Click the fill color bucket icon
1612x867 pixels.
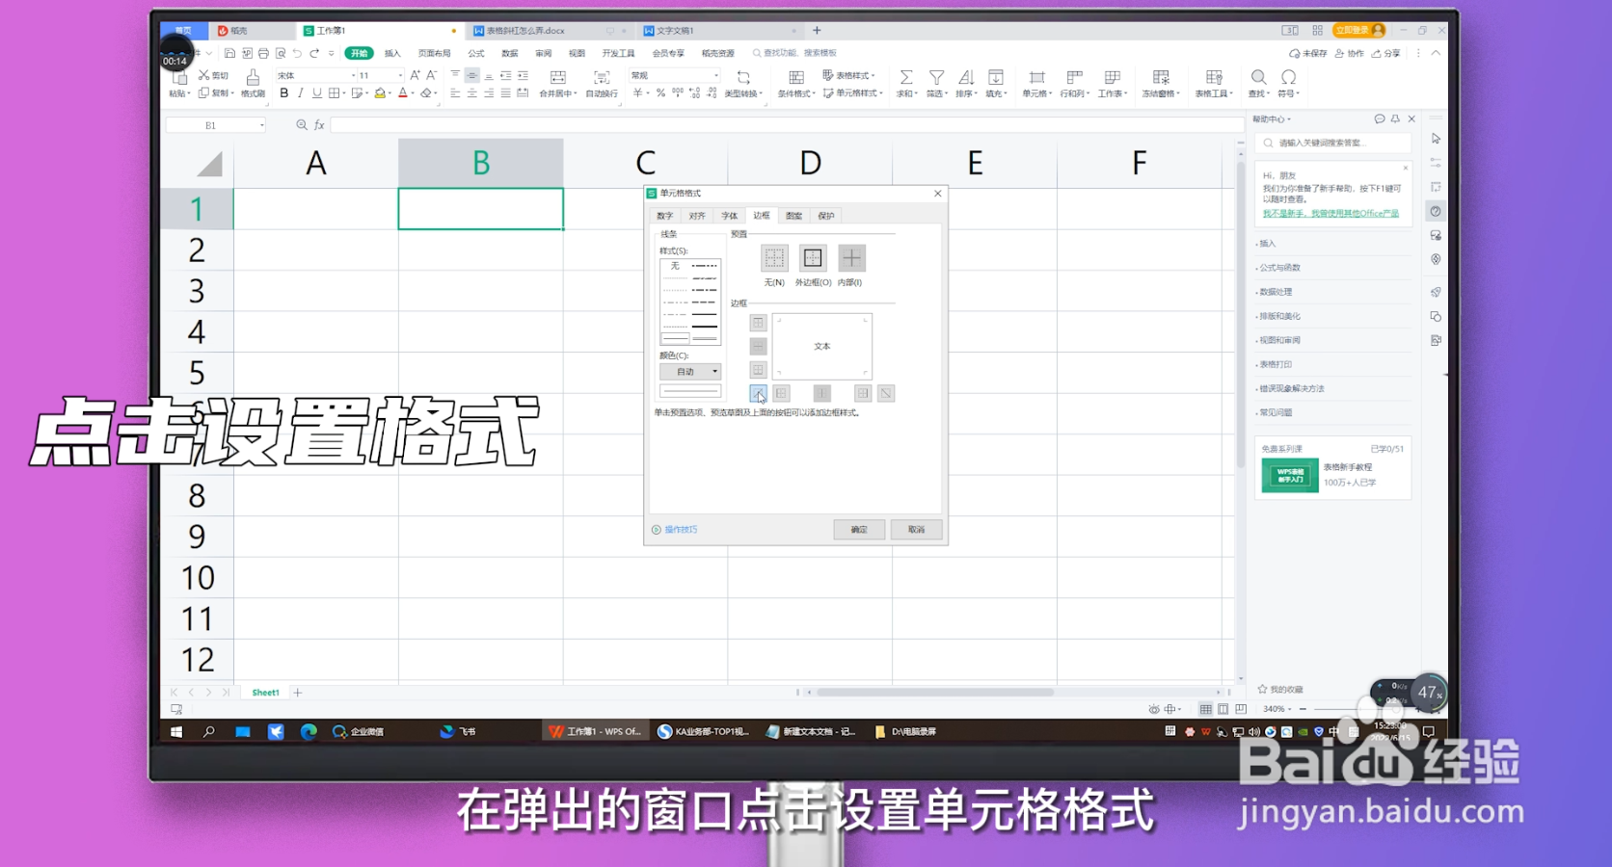tap(380, 93)
